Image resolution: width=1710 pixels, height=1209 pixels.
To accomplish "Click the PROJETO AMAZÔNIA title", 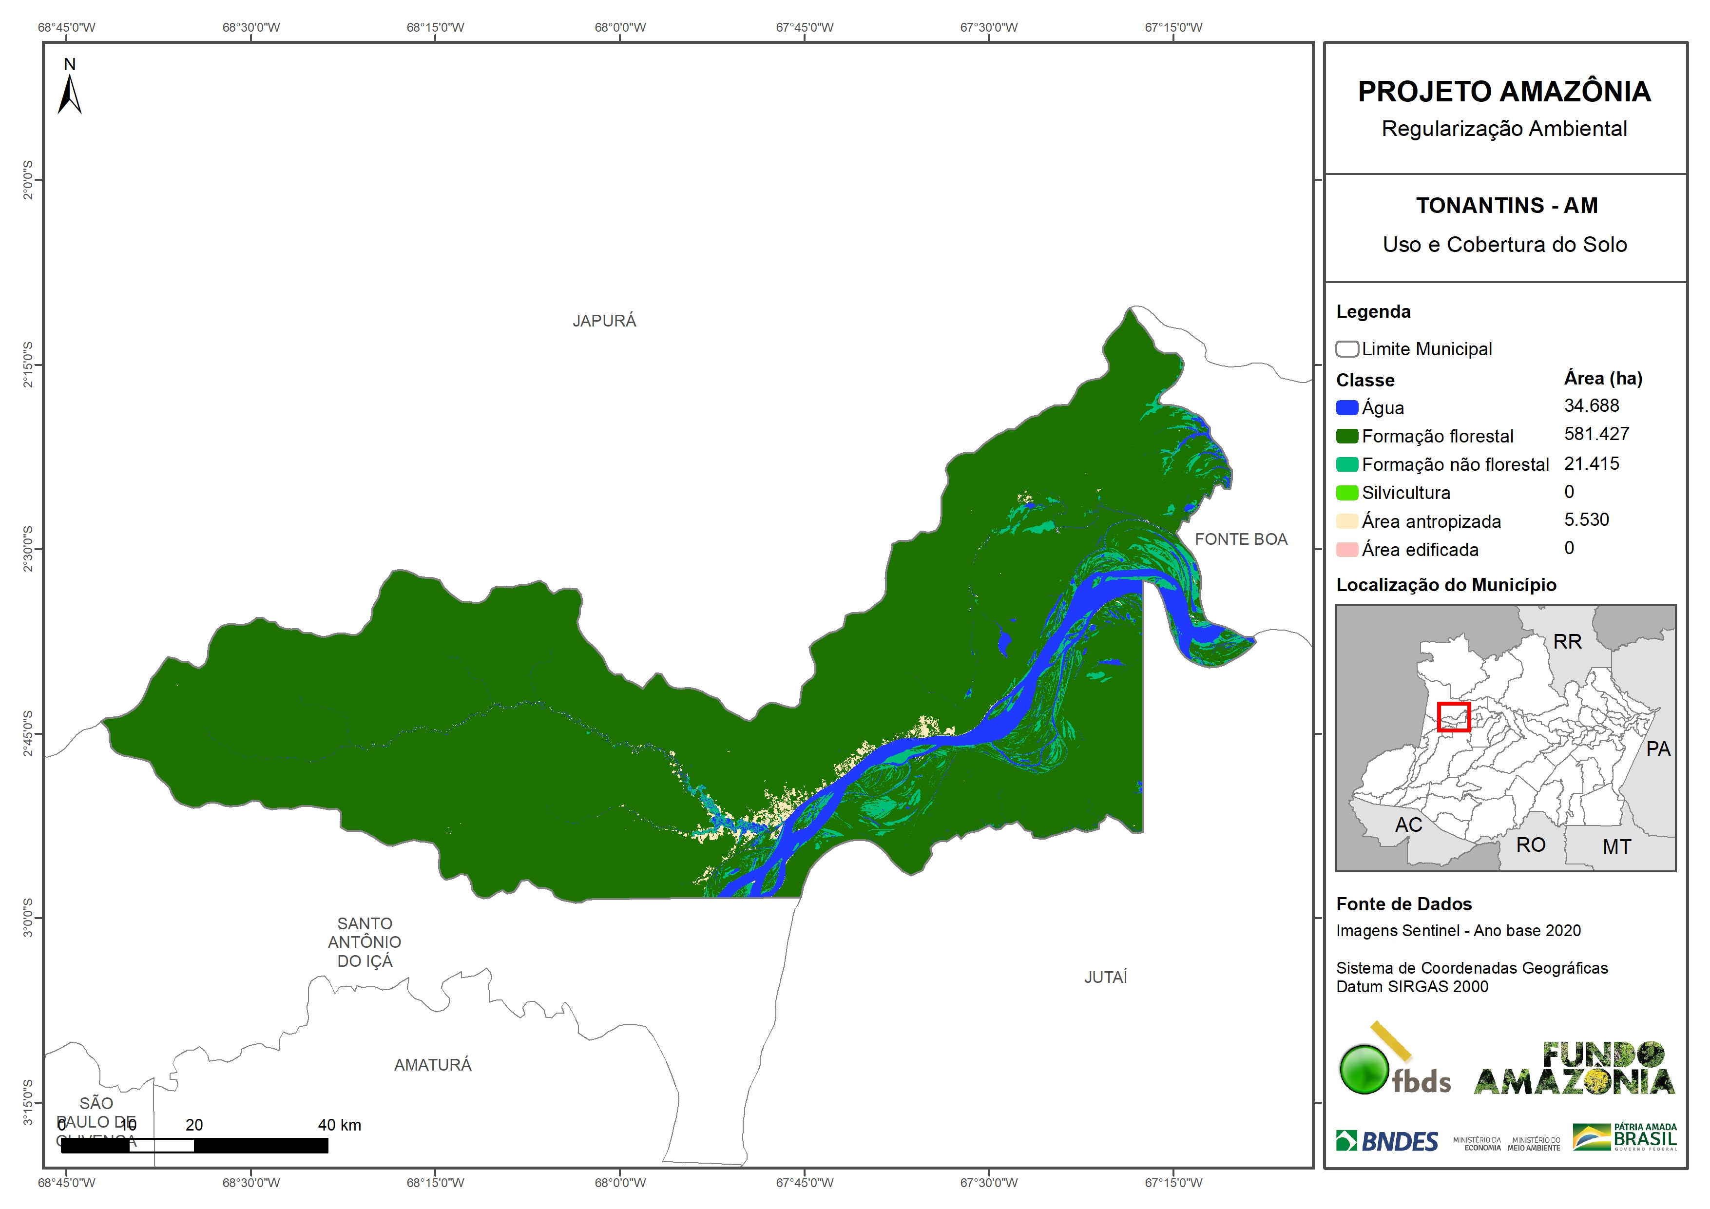I will pos(1504,92).
